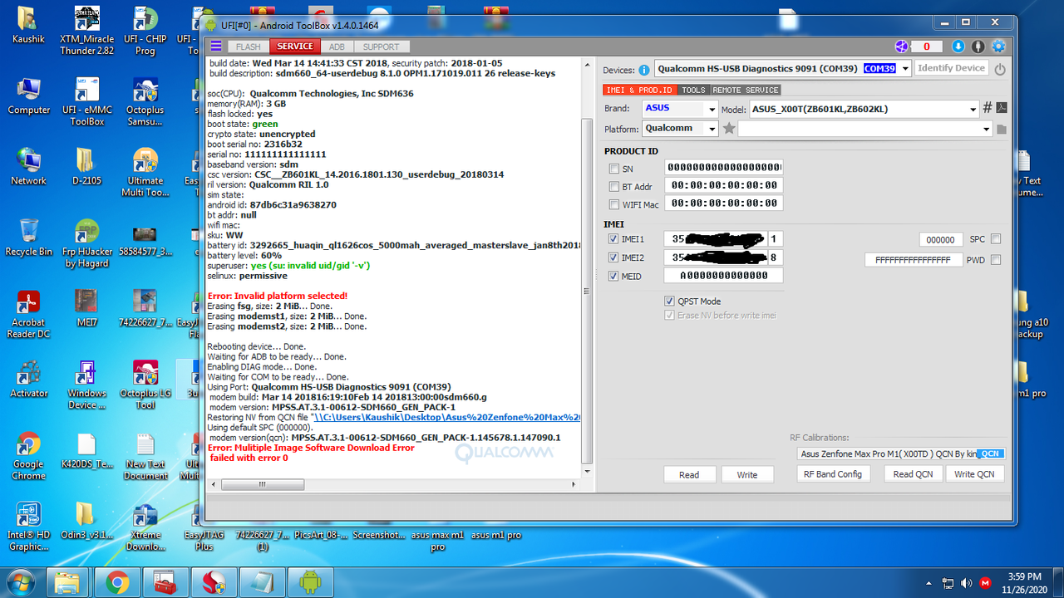
Task: Open Windows Explorer from the taskbar
Action: (x=68, y=582)
